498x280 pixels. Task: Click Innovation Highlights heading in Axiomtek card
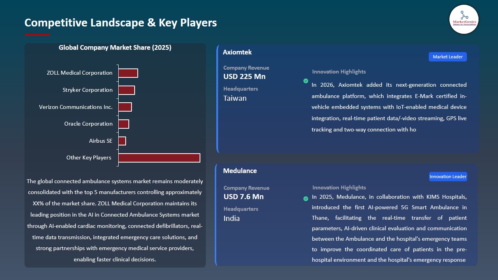[x=339, y=72]
